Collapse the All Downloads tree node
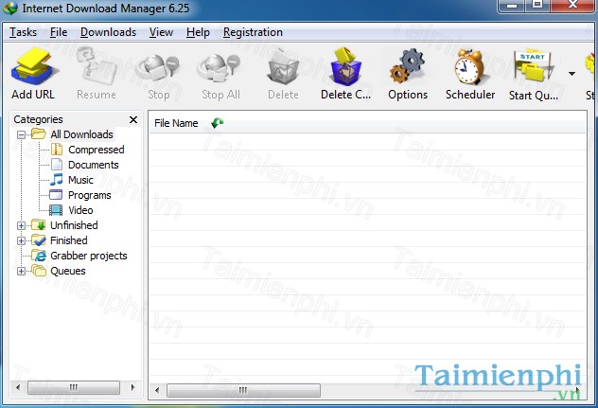Viewport: 598px width, 408px height. 22,134
